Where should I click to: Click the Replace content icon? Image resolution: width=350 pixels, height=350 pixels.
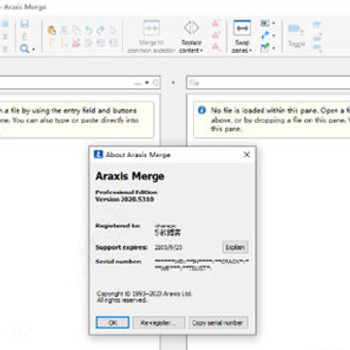(192, 28)
